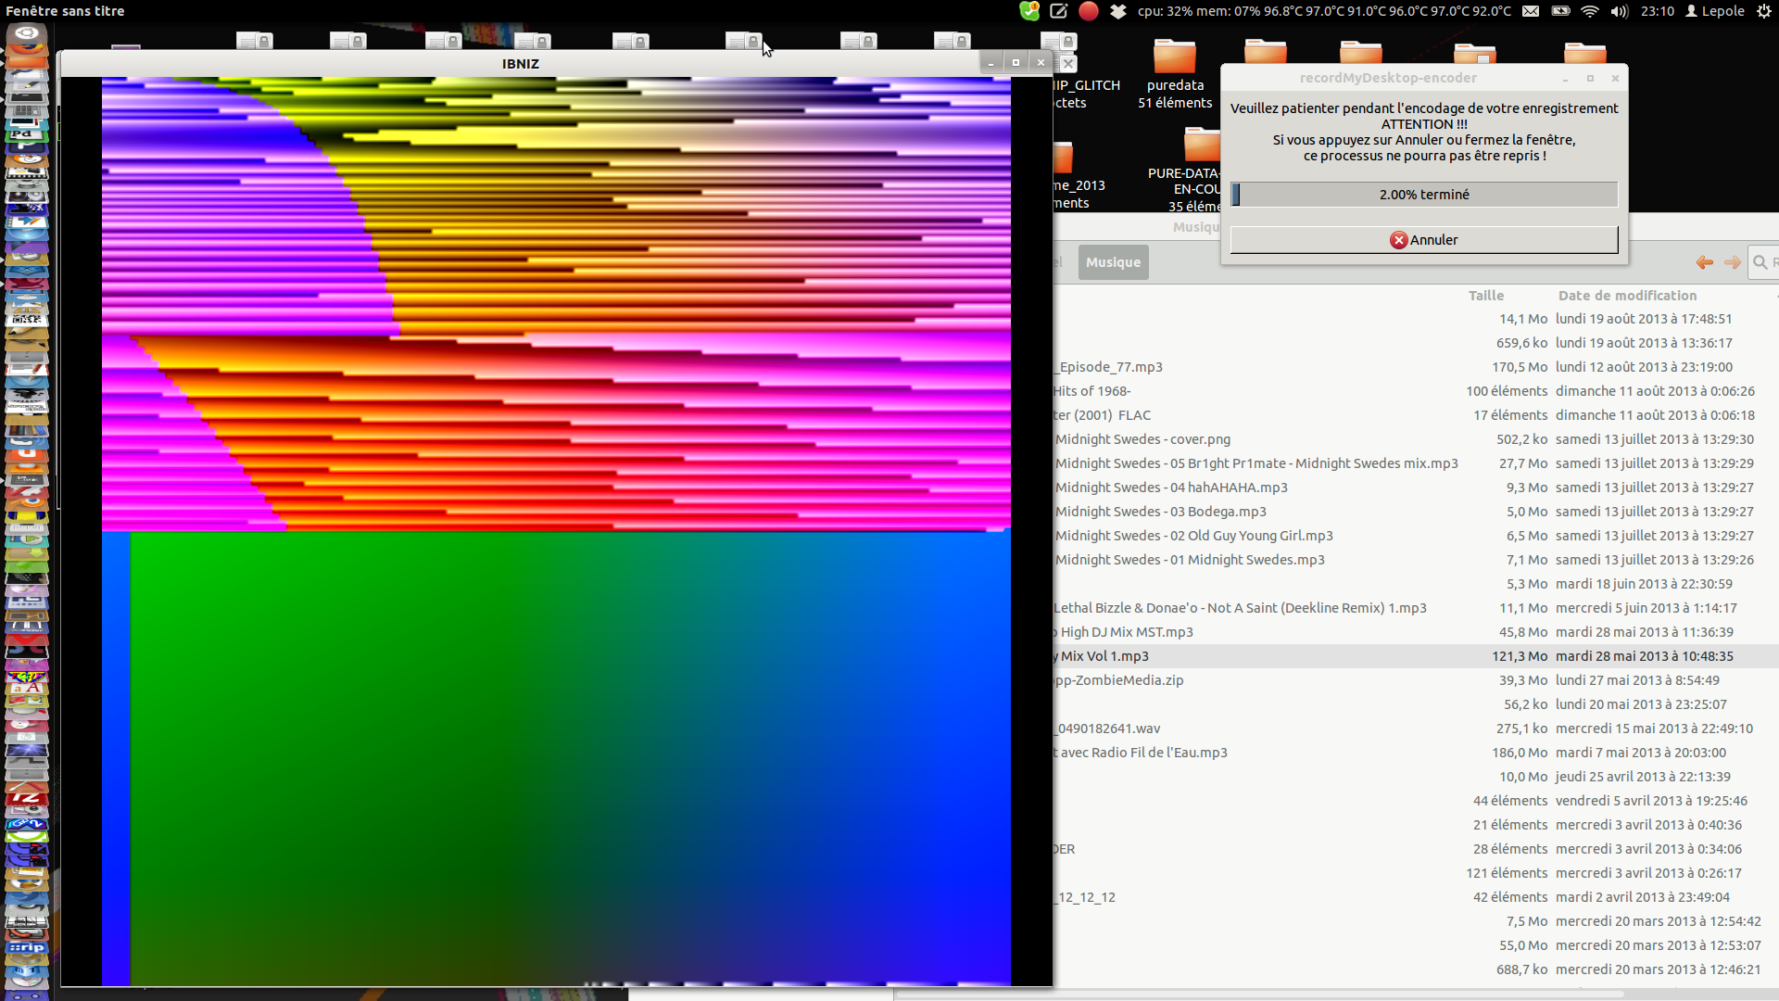The image size is (1779, 1001).
Task: Open the mail envelope indicator
Action: pyautogui.click(x=1531, y=11)
